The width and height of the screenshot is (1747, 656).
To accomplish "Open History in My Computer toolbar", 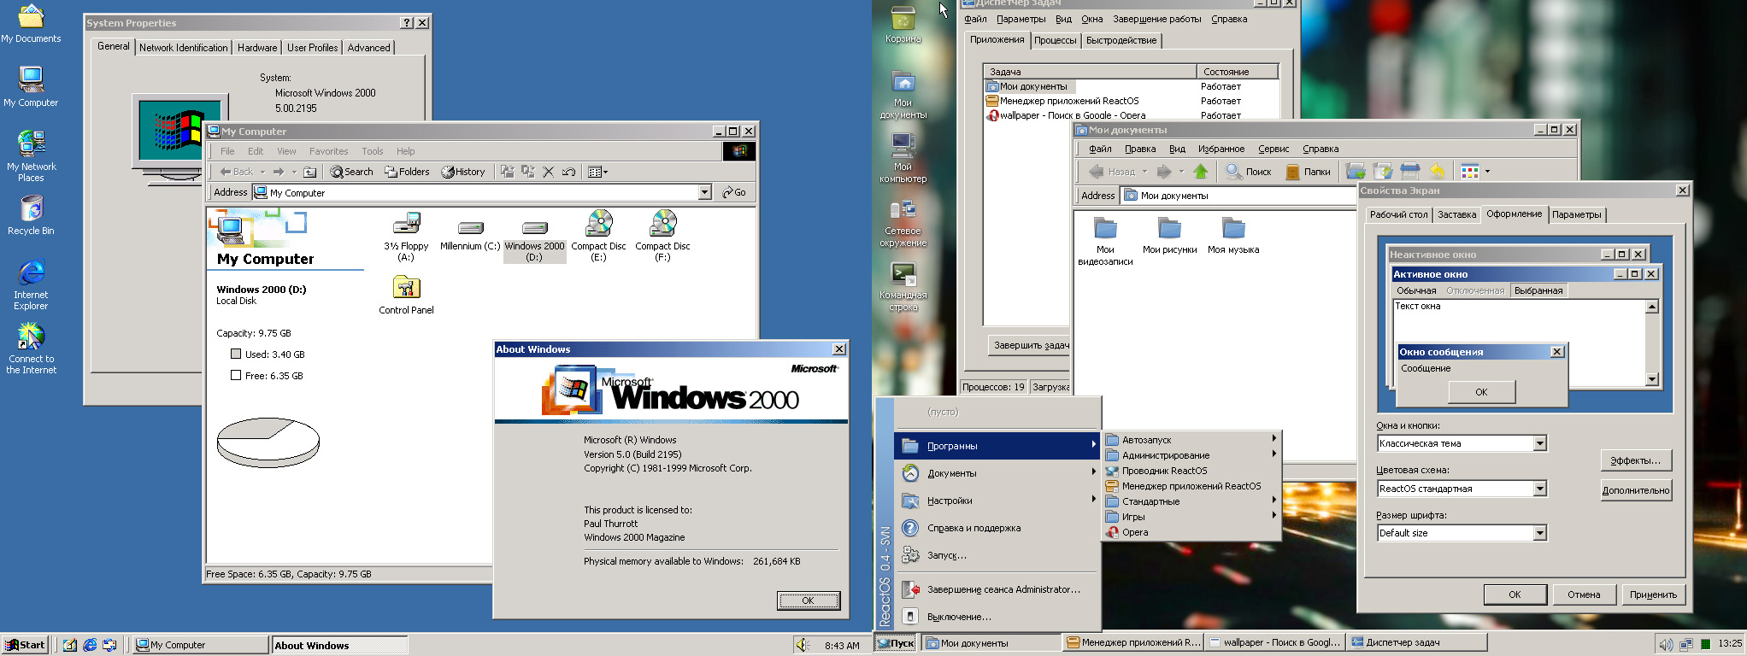I will tap(463, 172).
